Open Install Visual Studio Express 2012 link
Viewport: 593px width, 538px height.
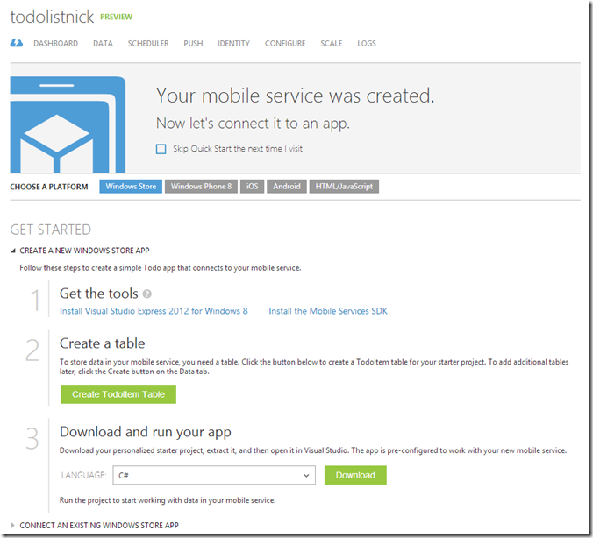(x=154, y=311)
